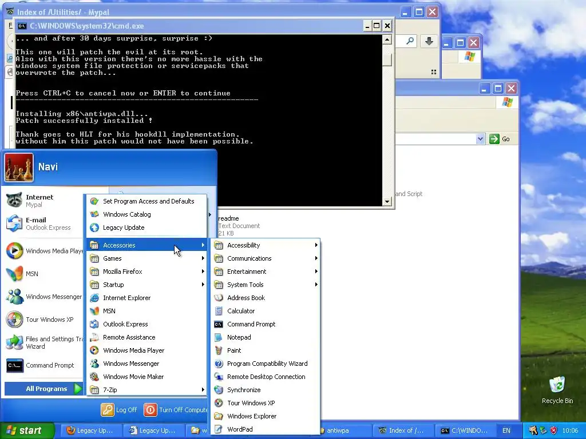Open Notepad from the Accessories menu
Image resolution: width=586 pixels, height=439 pixels.
click(266, 337)
